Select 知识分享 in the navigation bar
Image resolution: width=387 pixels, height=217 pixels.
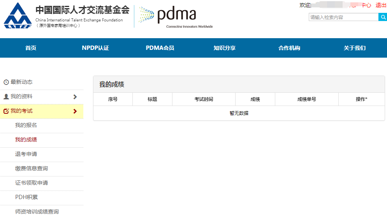225,48
